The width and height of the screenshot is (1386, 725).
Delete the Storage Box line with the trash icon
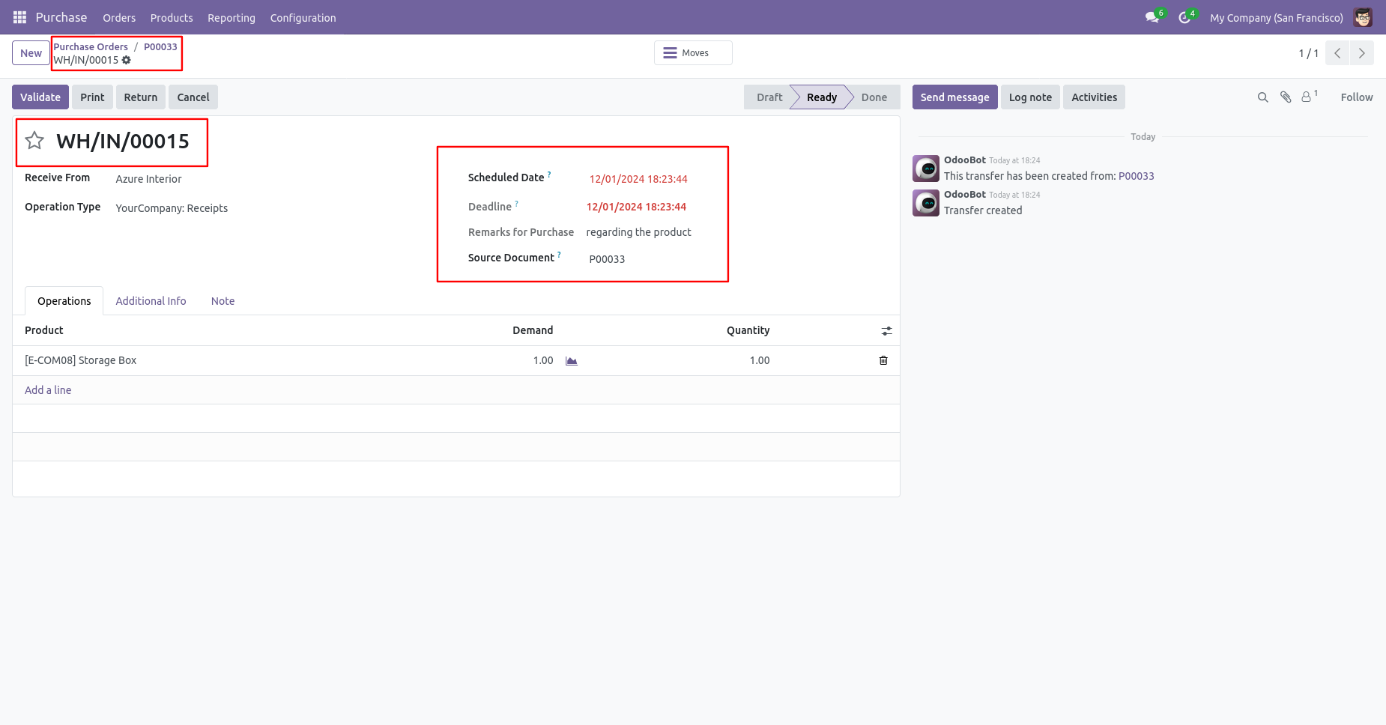point(883,360)
